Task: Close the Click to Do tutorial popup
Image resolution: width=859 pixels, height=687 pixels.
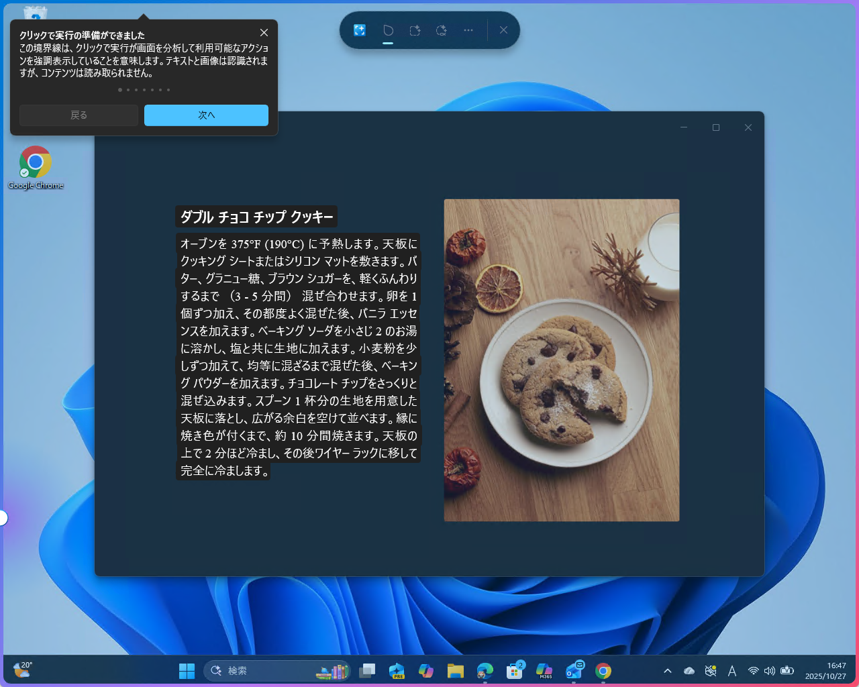Action: coord(264,32)
